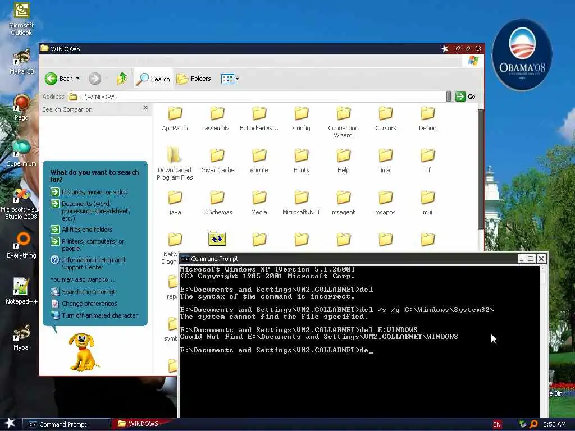Click the Command Prompt scroll up arrow
The height and width of the screenshot is (431, 575).
[x=543, y=269]
